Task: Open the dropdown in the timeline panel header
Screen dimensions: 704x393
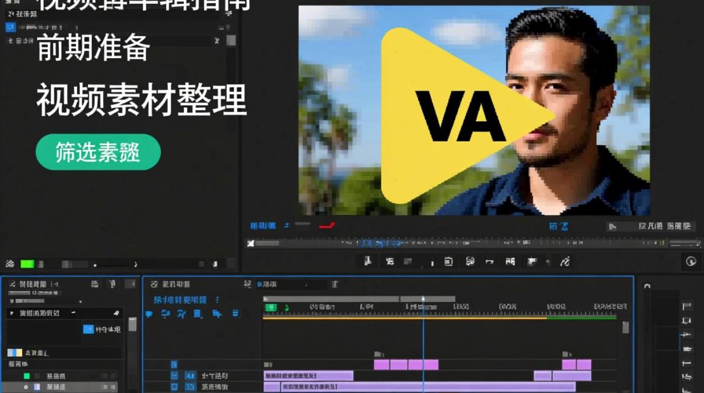Action: (291, 284)
